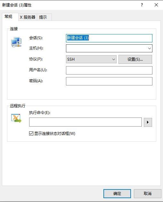Switch to the 提示 tab
The height and width of the screenshot is (202, 163).
pyautogui.click(x=43, y=17)
